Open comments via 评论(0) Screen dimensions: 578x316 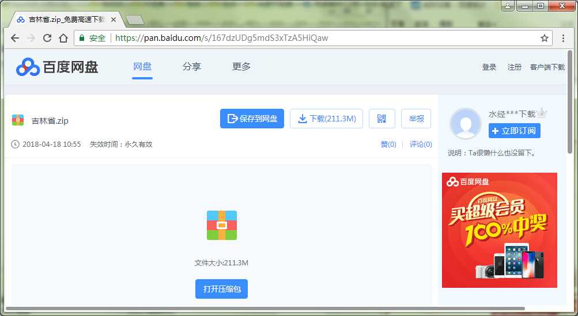pyautogui.click(x=421, y=144)
